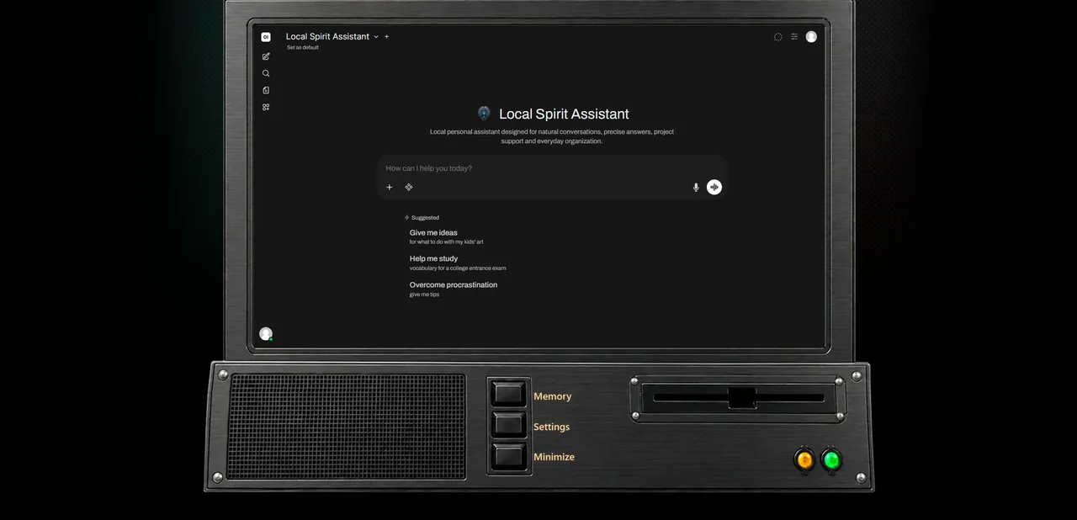Click the Settings hardware button
The height and width of the screenshot is (520, 1077).
tap(509, 425)
